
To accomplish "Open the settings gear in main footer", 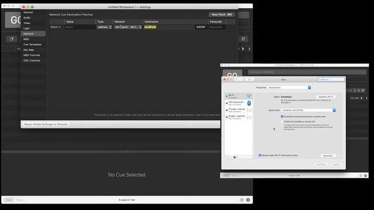I will point(248,200).
